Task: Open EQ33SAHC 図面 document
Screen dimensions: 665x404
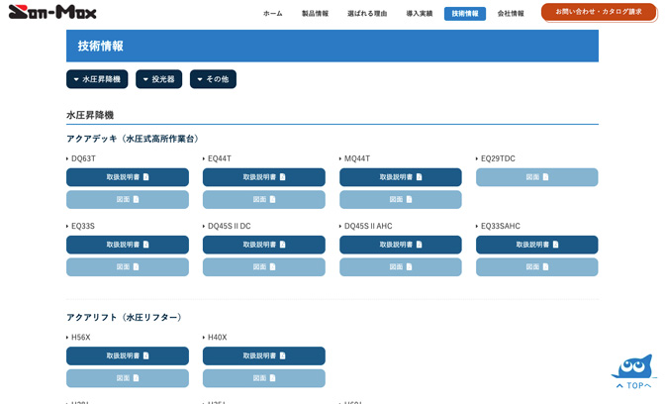Action: tap(537, 267)
